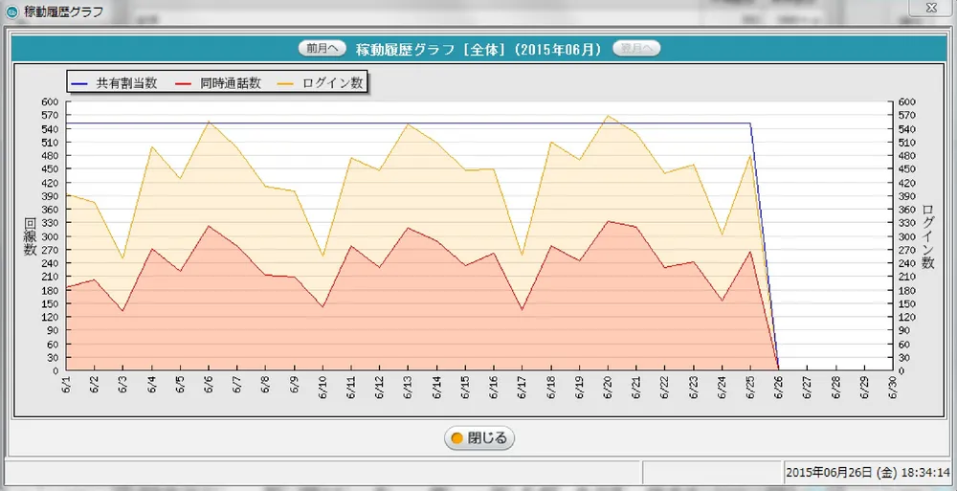Click the simultaneous calls peak at 6/6

209,226
